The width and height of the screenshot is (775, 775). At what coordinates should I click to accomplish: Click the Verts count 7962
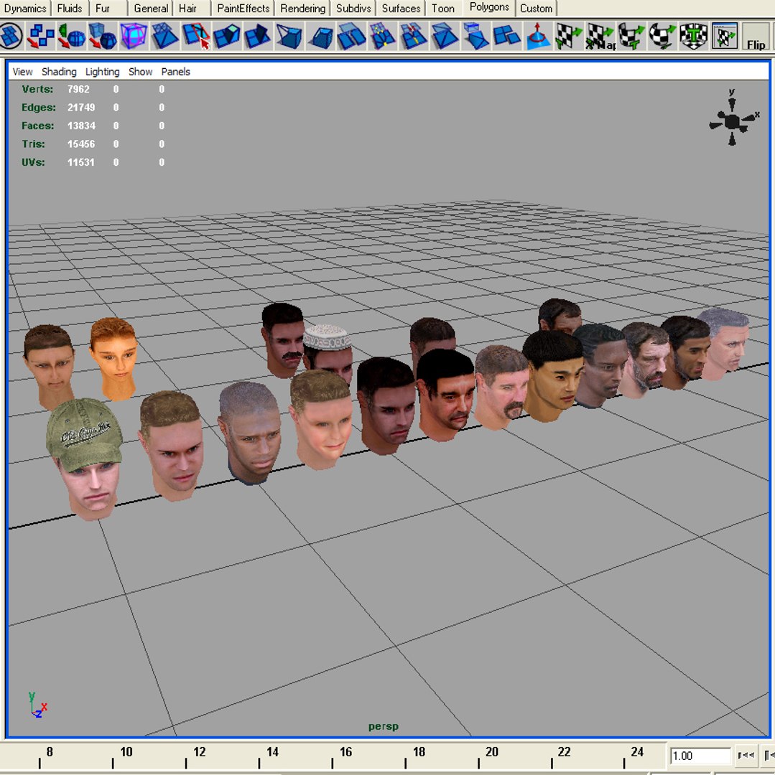pos(78,90)
